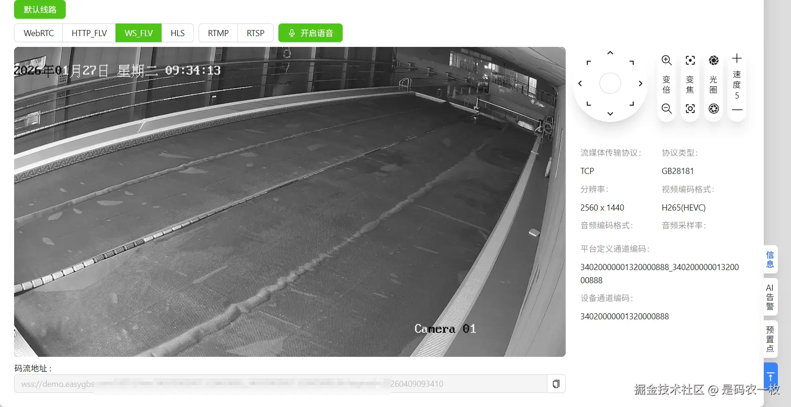The image size is (791, 407).
Task: Select the protocol type value GB28181
Action: (677, 171)
